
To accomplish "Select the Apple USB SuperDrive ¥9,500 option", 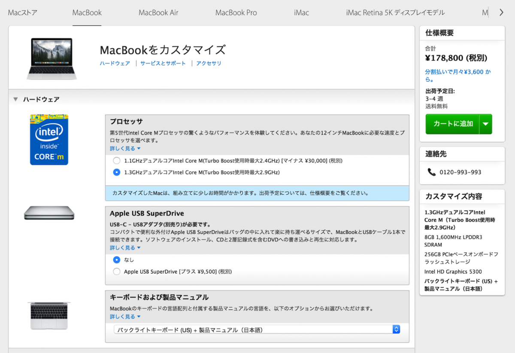I will [x=116, y=271].
